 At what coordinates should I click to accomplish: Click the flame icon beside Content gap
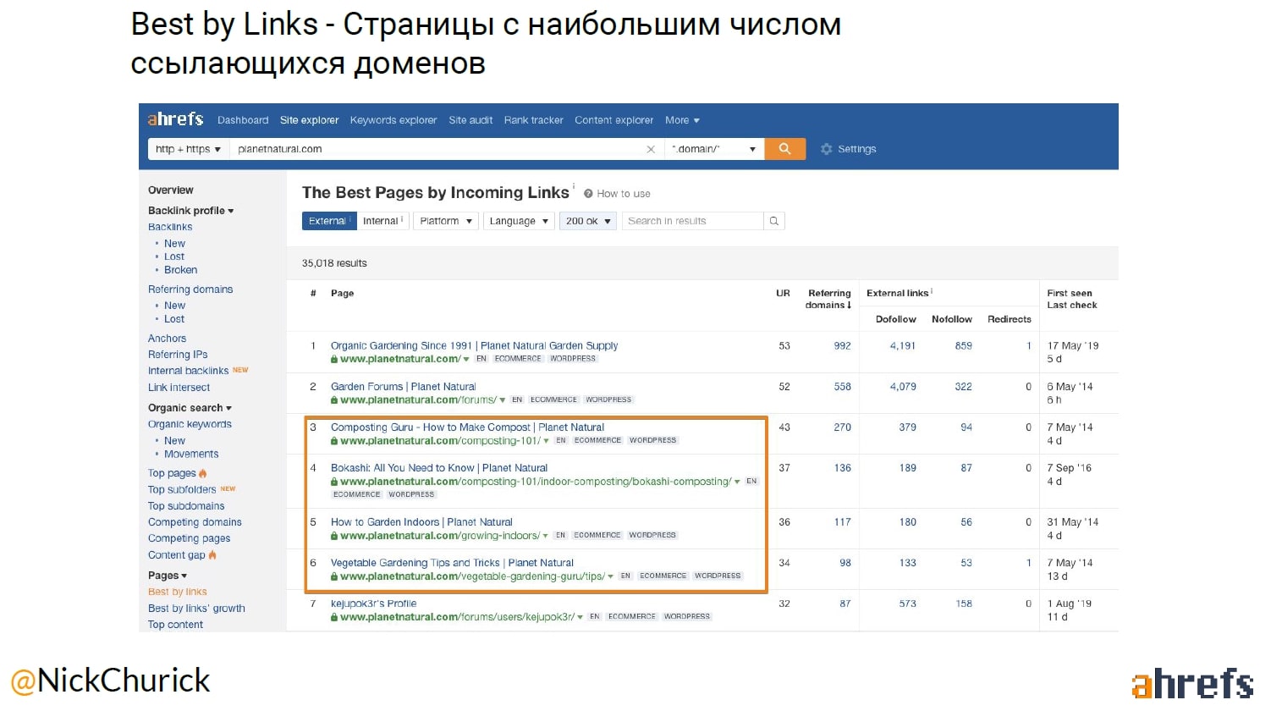coord(212,555)
